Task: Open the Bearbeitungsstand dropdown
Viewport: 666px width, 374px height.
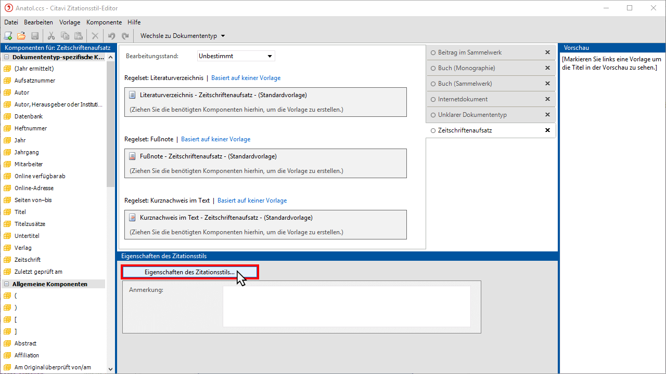Action: [270, 56]
